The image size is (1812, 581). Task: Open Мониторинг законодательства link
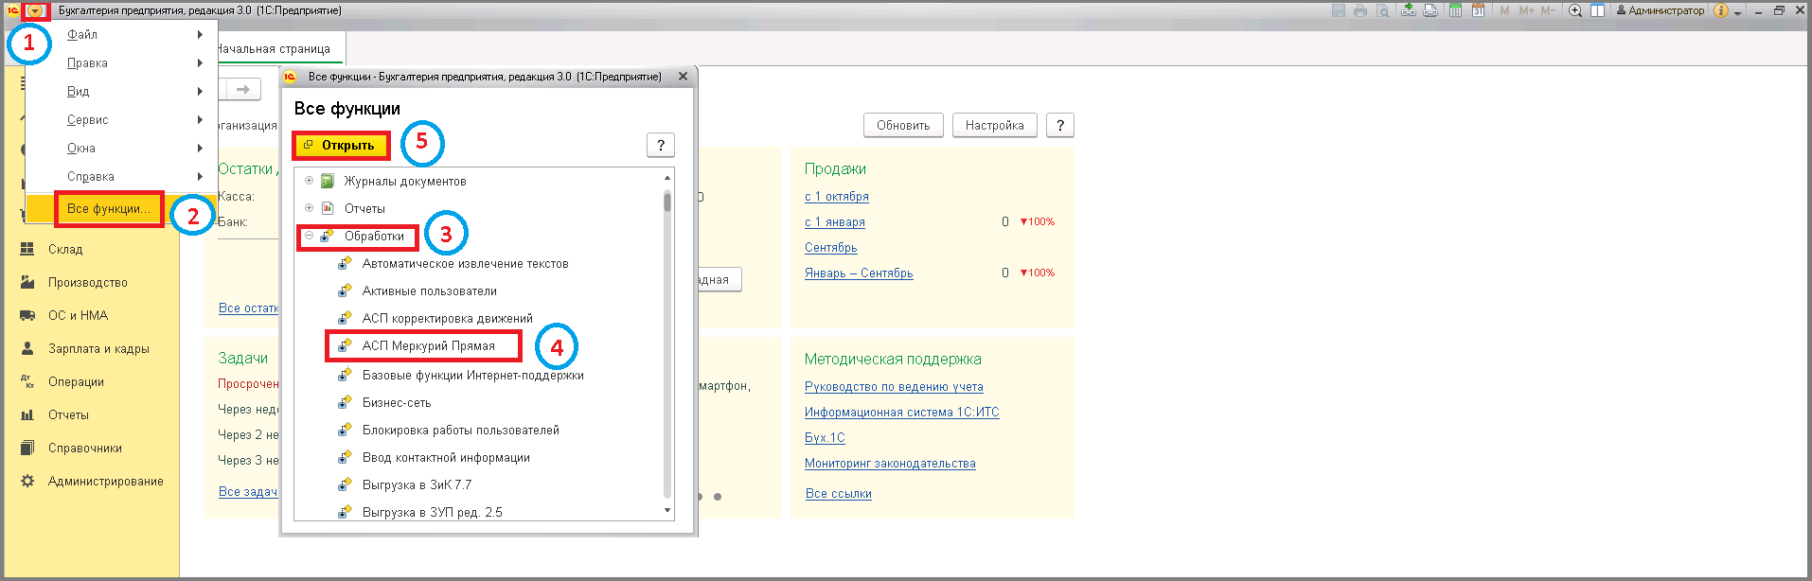(x=890, y=464)
